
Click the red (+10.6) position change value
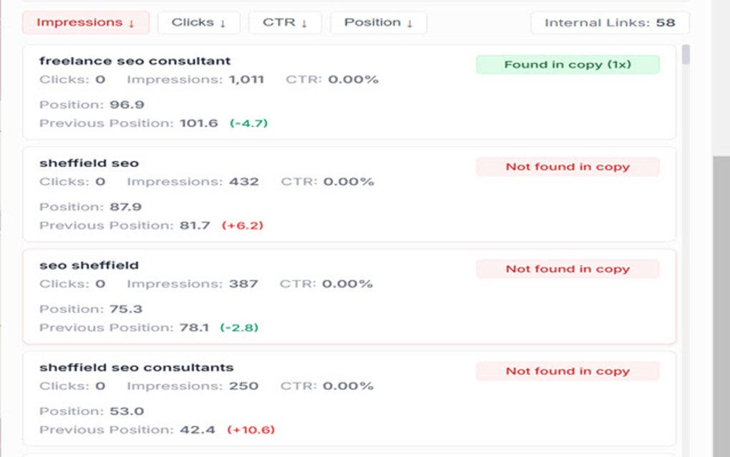tap(250, 429)
